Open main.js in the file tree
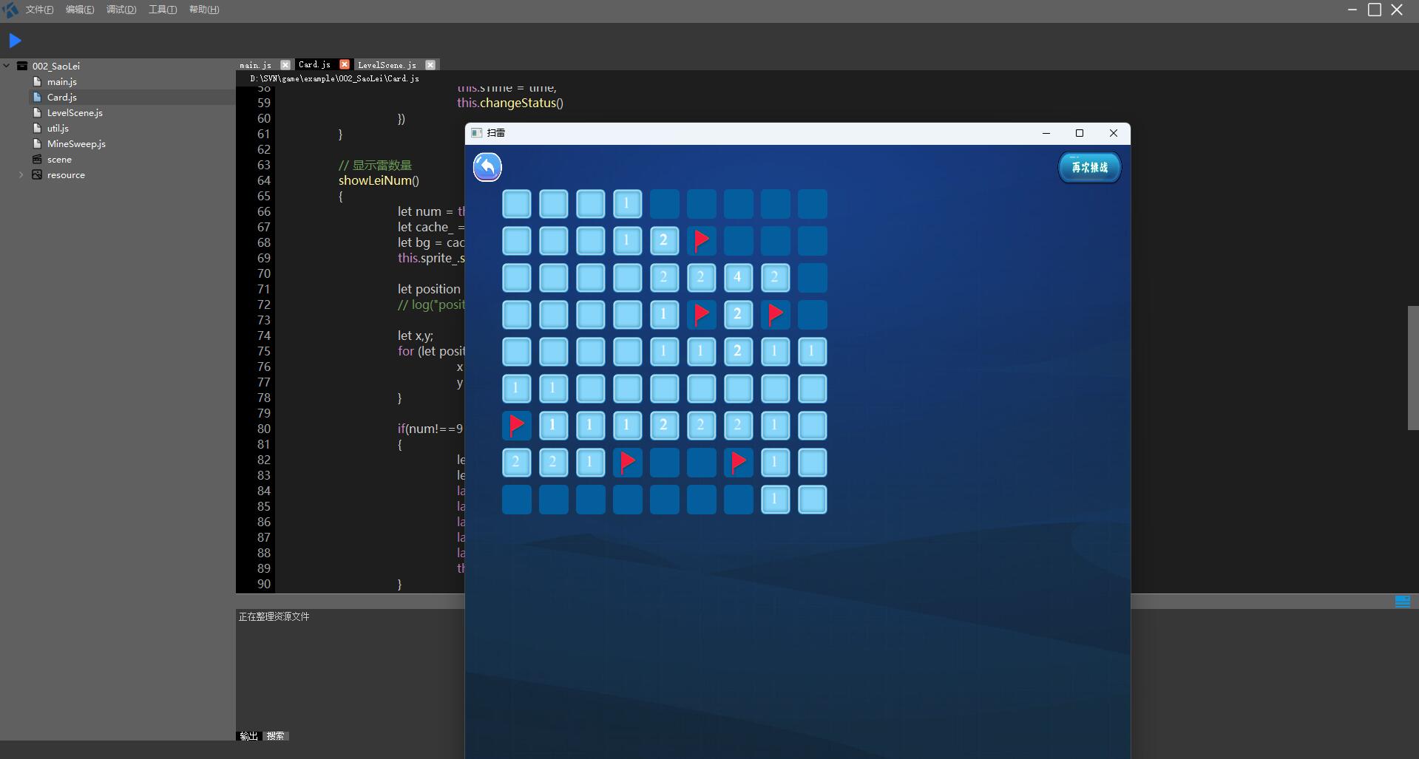Screen dimensions: 1419x759 (x=61, y=82)
